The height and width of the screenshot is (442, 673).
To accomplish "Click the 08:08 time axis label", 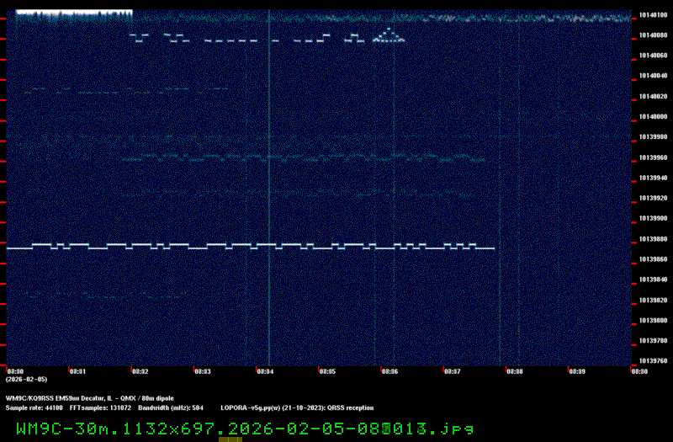I will pos(514,370).
